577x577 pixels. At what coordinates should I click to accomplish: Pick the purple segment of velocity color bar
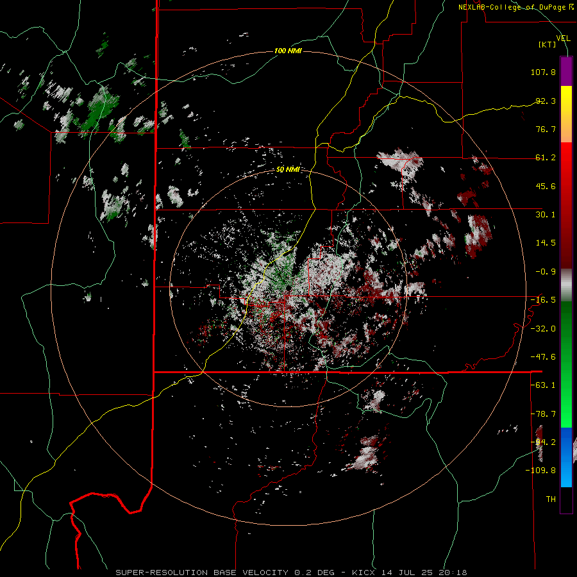point(566,71)
